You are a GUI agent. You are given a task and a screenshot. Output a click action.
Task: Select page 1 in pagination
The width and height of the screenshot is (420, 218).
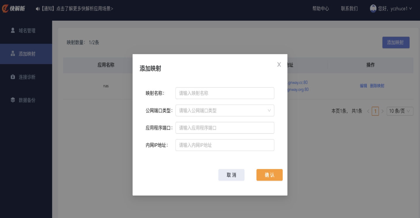(375, 111)
